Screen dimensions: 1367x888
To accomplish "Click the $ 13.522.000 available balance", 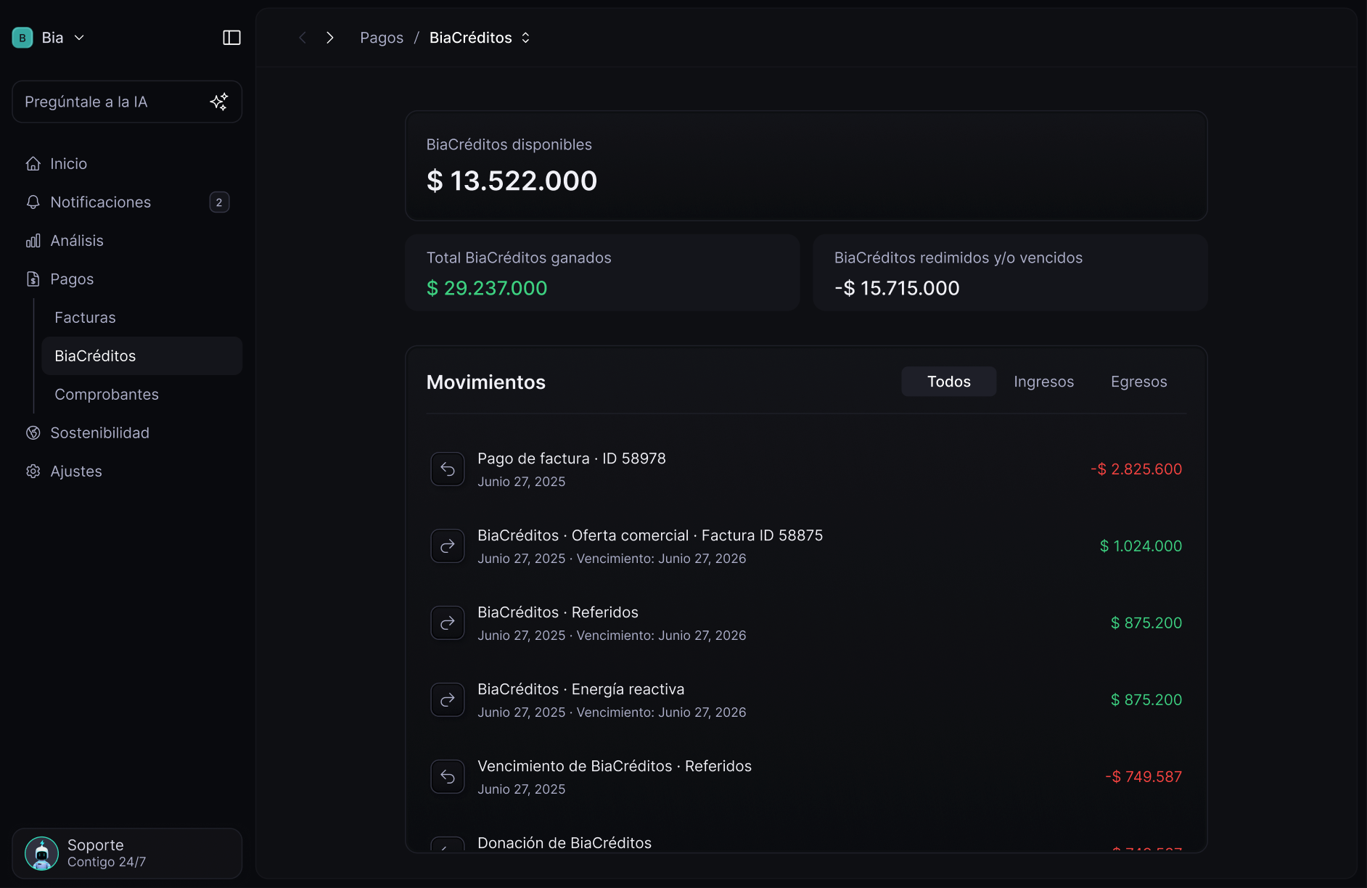I will click(x=512, y=181).
